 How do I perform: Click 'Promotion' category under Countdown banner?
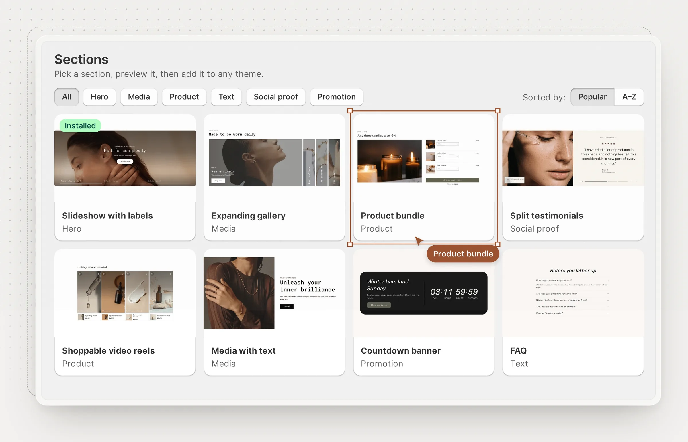[382, 363]
